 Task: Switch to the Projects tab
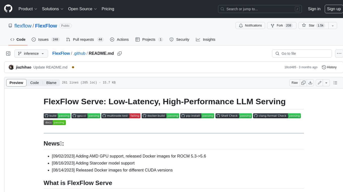(149, 39)
